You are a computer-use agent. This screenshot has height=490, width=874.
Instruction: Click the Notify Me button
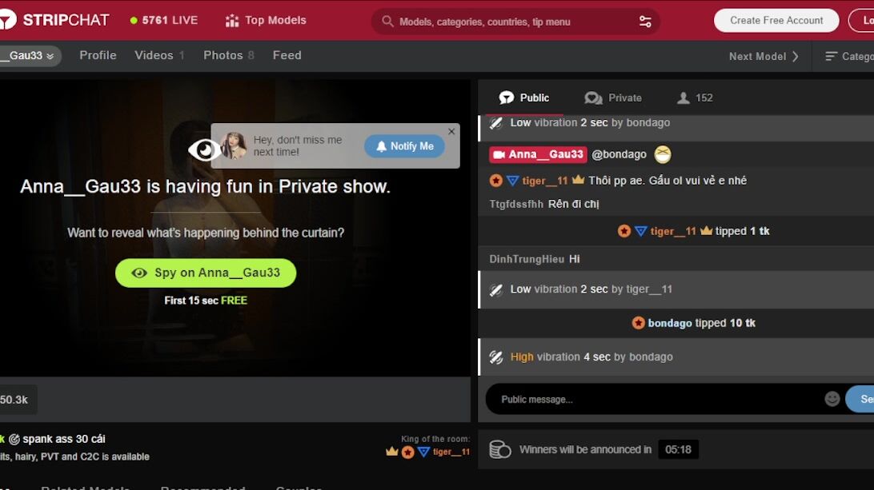pos(405,146)
